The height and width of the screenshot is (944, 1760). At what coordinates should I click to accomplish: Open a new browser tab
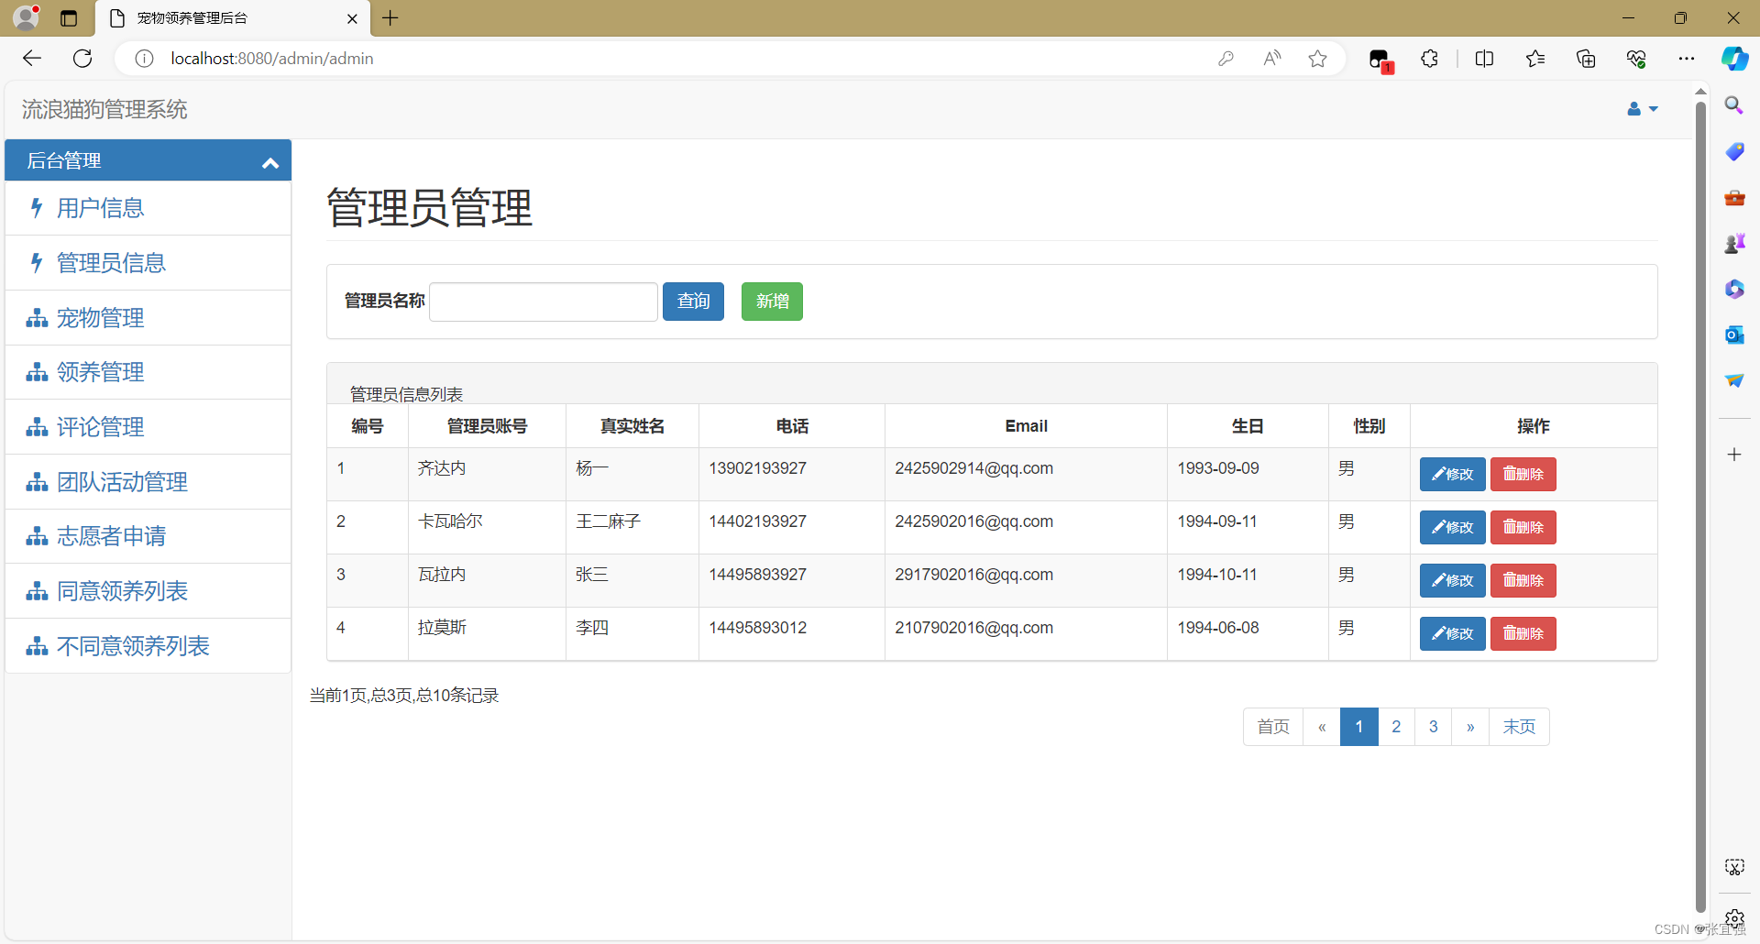tap(390, 18)
